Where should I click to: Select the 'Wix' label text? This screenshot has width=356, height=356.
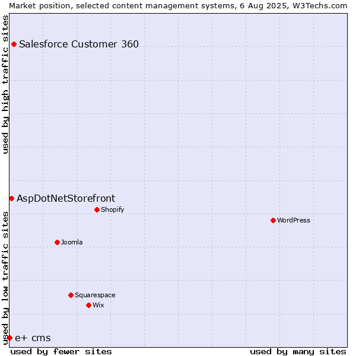98,305
